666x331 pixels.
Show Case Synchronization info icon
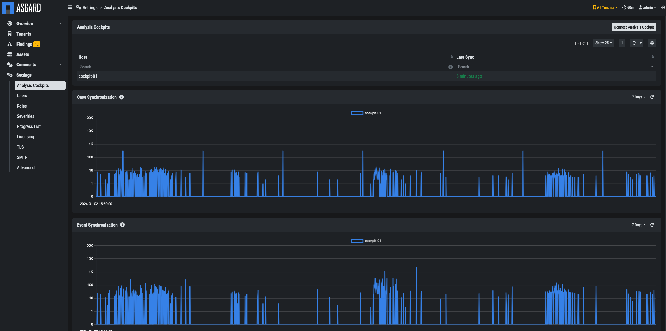[121, 97]
